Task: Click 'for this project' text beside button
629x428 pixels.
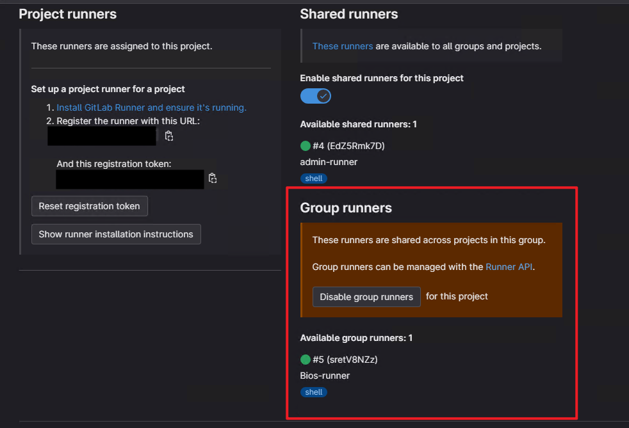Action: pyautogui.click(x=457, y=297)
